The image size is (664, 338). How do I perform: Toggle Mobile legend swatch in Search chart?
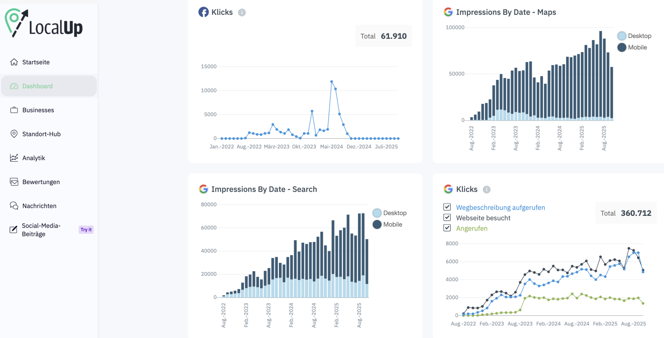pos(377,225)
